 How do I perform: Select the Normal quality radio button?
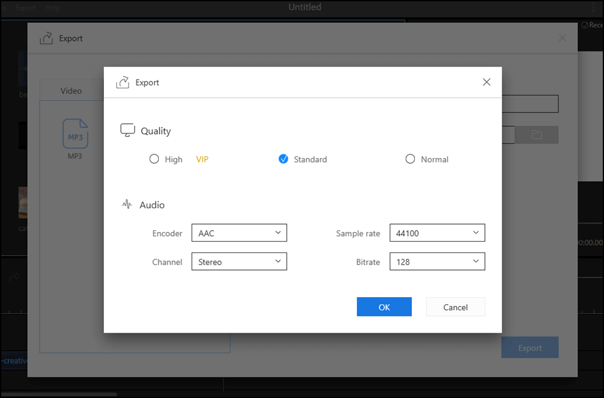tap(410, 159)
